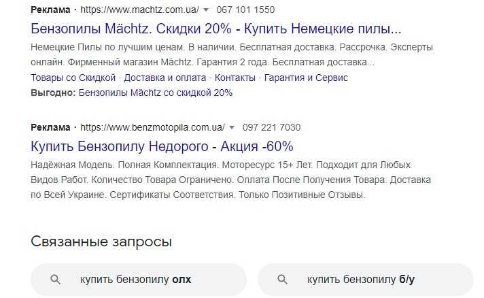Open the 'Бензопилы Mächtz. Скидки 20%' ad title
Viewport: 484px width, 298px height.
[x=216, y=30]
